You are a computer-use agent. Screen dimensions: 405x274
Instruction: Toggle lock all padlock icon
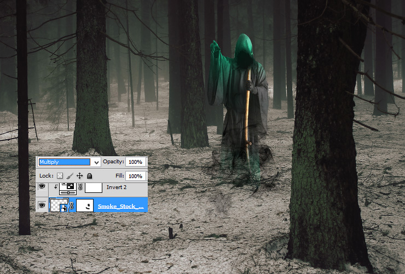pyautogui.click(x=89, y=176)
